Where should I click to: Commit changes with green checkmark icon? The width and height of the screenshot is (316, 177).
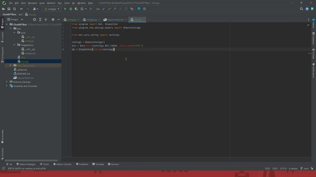click(109, 9)
